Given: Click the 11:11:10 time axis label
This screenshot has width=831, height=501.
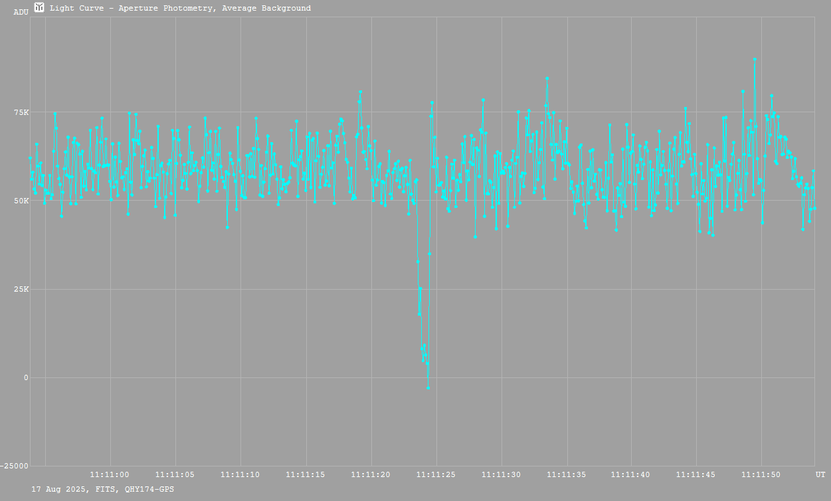Looking at the screenshot, I should coord(240,474).
